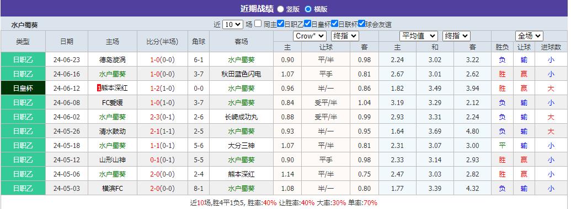Toggle the 同主 checkbox
This screenshot has height=209, width=571.
coord(258,24)
